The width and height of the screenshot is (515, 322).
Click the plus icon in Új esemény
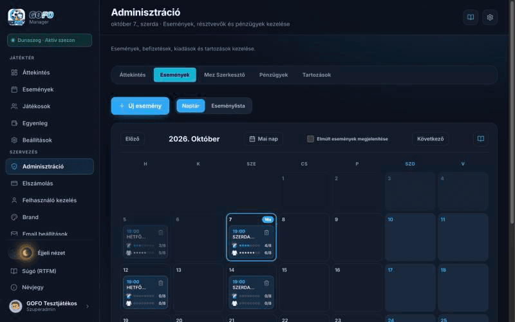tap(122, 106)
